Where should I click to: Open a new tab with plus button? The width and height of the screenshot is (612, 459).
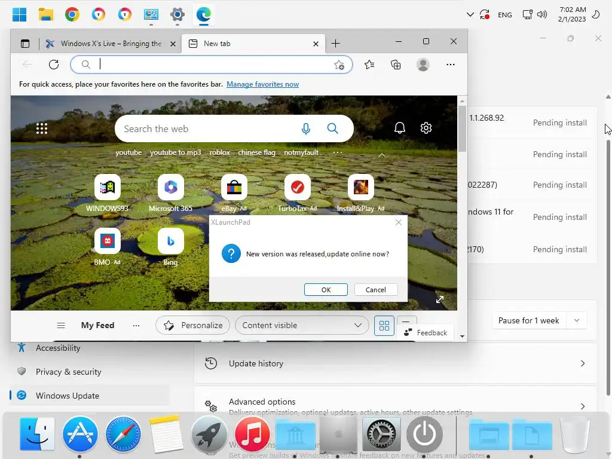(335, 43)
